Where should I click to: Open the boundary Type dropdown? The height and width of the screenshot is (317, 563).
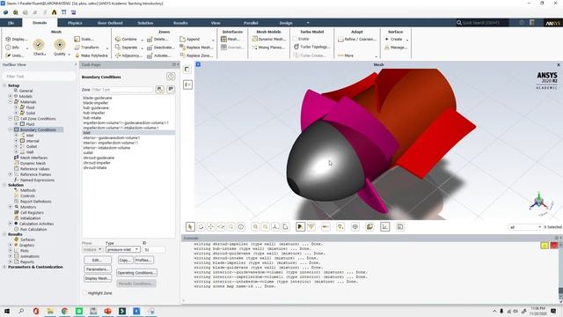click(x=122, y=249)
